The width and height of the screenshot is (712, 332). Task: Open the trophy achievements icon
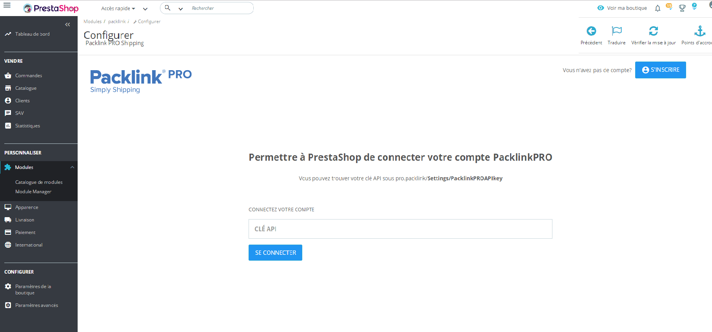pos(682,8)
